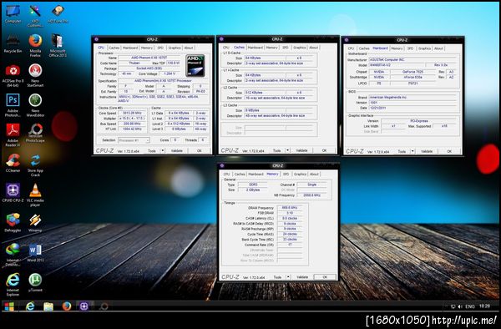Launch Internet Explorer desktop icon
Image resolution: width=501 pixels, height=329 pixels.
(x=13, y=285)
